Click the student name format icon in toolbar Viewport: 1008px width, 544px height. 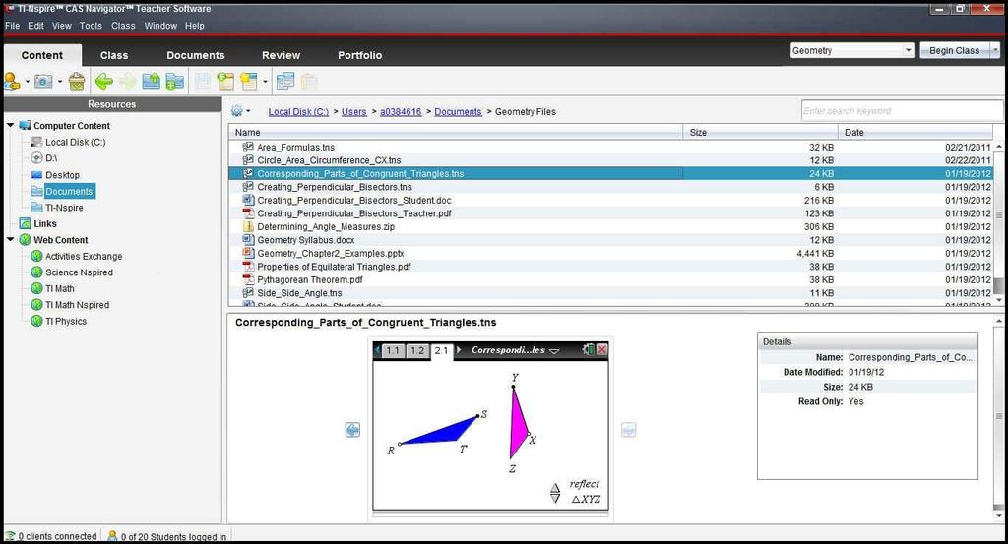tap(12, 81)
